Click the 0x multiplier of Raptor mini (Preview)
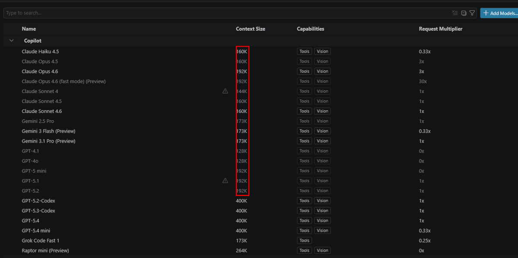The image size is (518, 258). click(x=421, y=250)
